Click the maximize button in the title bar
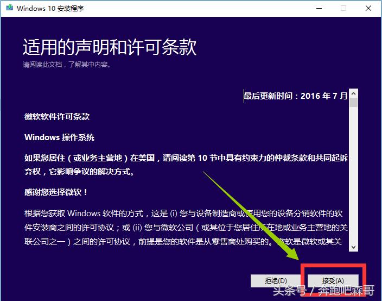382x301 pixels. coord(343,8)
